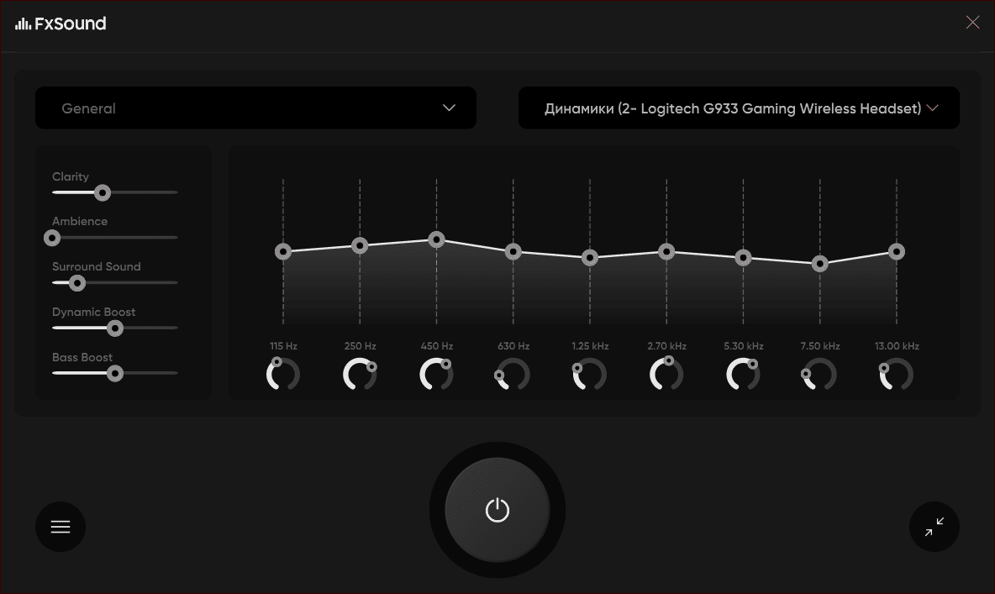Image resolution: width=995 pixels, height=594 pixels.
Task: Toggle the FxSound power button
Action: pyautogui.click(x=497, y=510)
